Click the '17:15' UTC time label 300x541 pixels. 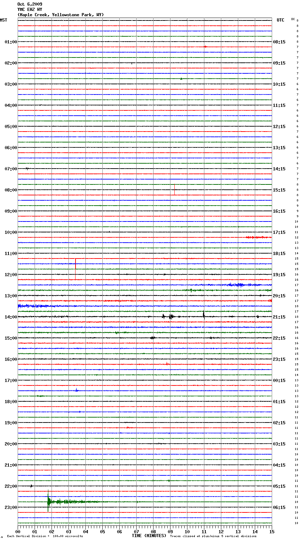coord(279,232)
